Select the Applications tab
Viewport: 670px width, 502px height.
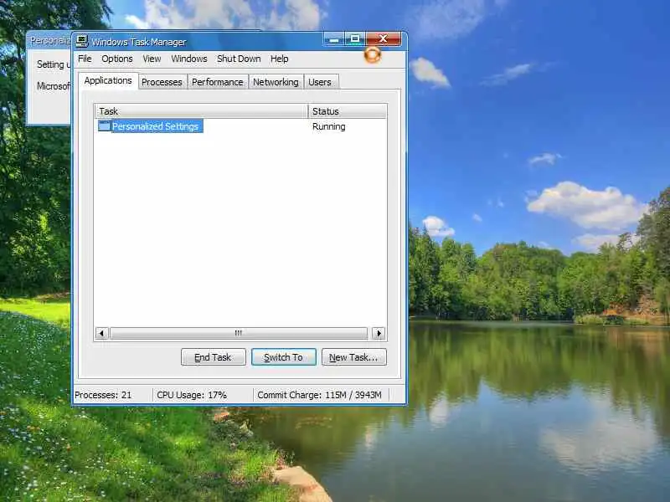coord(108,80)
